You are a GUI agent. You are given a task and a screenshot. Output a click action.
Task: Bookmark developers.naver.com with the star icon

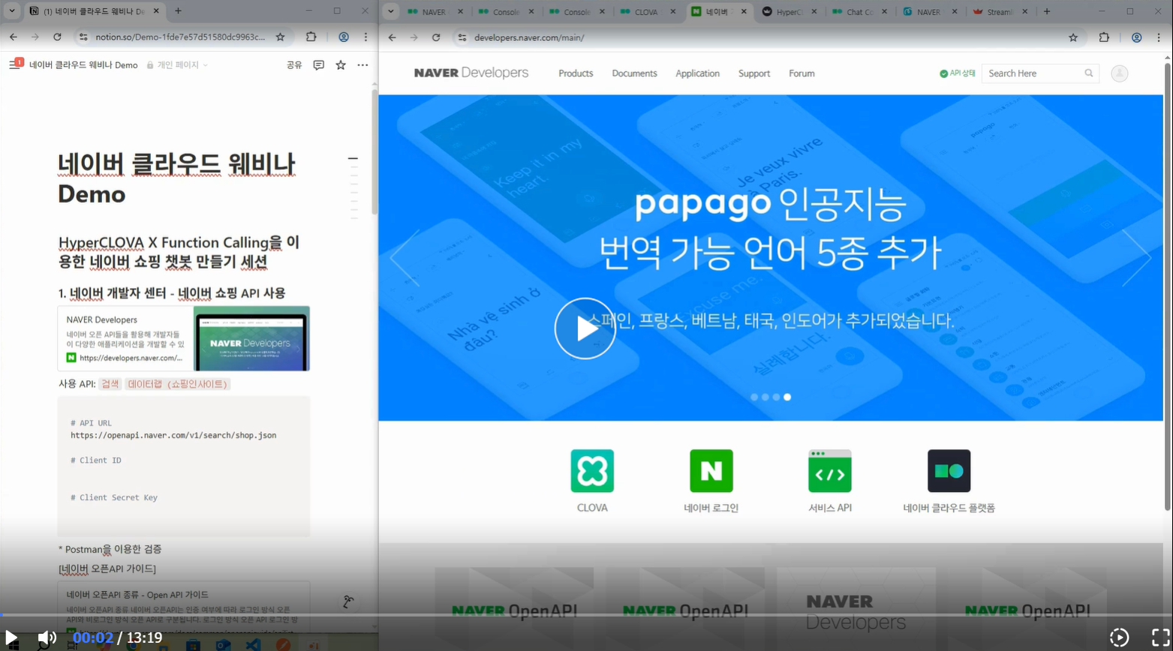click(1073, 37)
